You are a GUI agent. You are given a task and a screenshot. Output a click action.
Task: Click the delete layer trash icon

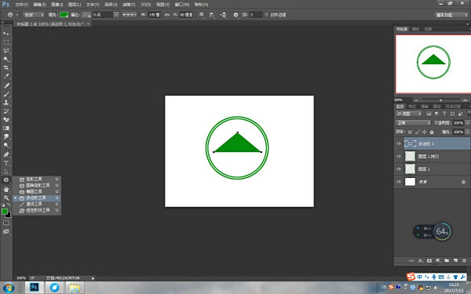click(465, 261)
